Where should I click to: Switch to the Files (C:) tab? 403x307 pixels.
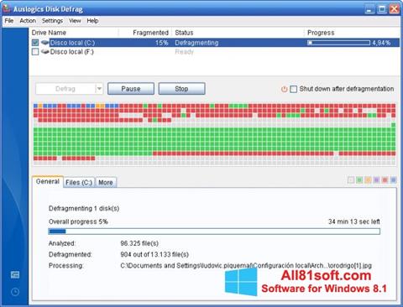79,183
